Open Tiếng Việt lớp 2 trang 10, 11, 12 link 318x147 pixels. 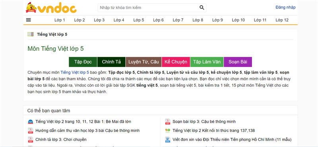pos(83,122)
